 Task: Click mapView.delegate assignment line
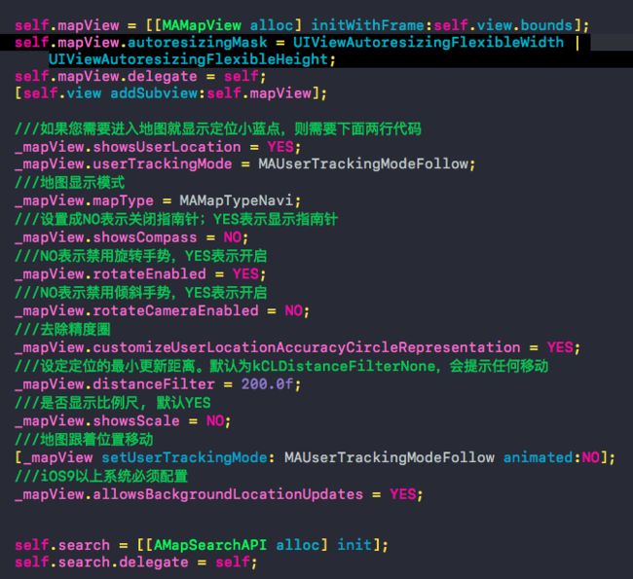pyautogui.click(x=140, y=76)
